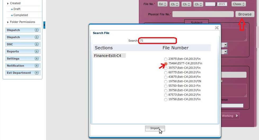Click the Browse button
The height and width of the screenshot is (140, 259).
[x=245, y=14]
